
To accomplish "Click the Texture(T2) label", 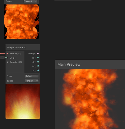I will [15, 54].
